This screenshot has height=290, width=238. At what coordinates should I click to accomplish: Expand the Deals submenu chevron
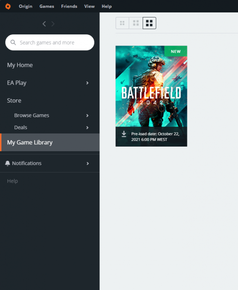coord(87,128)
